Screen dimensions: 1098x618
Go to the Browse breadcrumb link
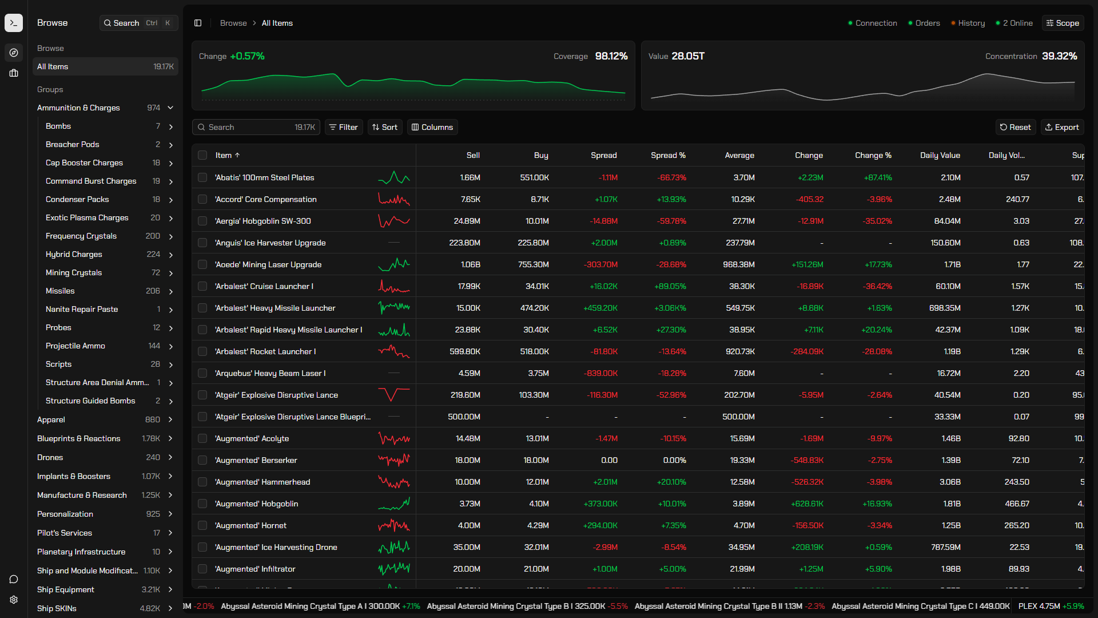click(x=233, y=23)
